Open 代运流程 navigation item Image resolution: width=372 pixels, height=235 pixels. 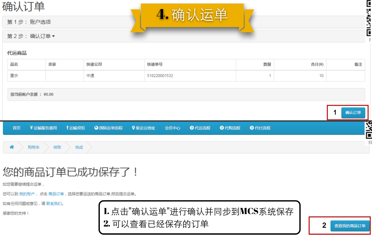200,128
